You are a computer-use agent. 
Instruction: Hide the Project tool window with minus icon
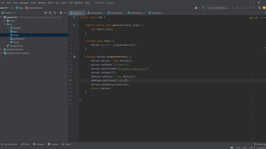[x=66, y=13]
